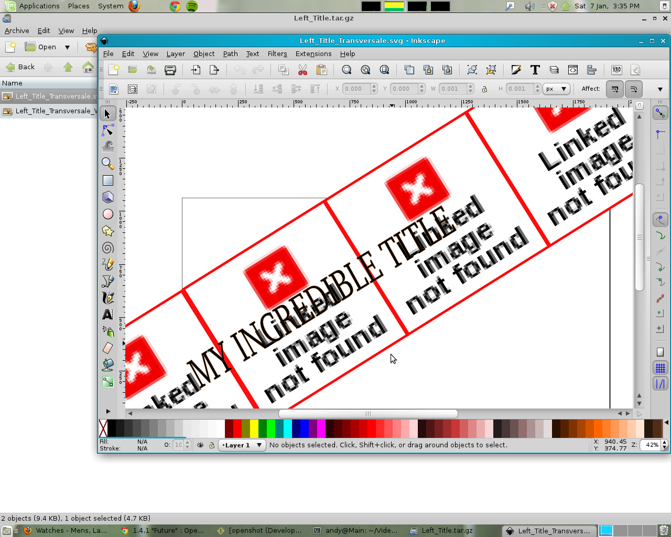This screenshot has width=671, height=537.
Task: Toggle the width/height ratio lock
Action: pyautogui.click(x=484, y=89)
